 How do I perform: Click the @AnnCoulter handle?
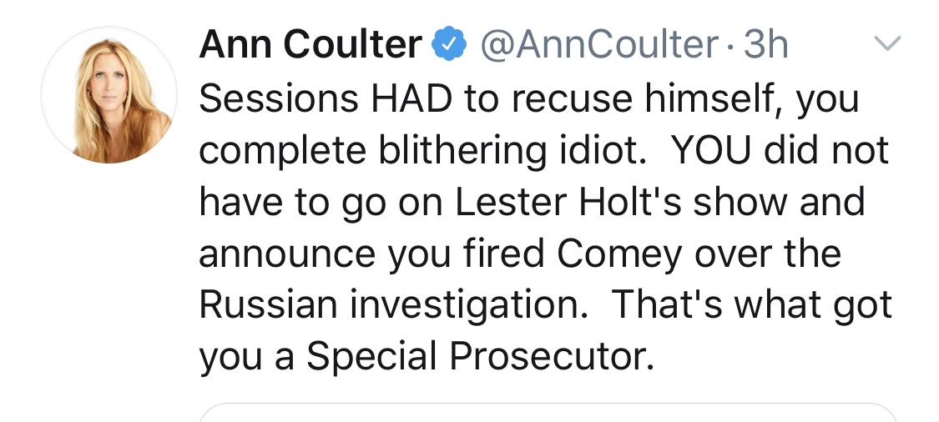point(598,47)
